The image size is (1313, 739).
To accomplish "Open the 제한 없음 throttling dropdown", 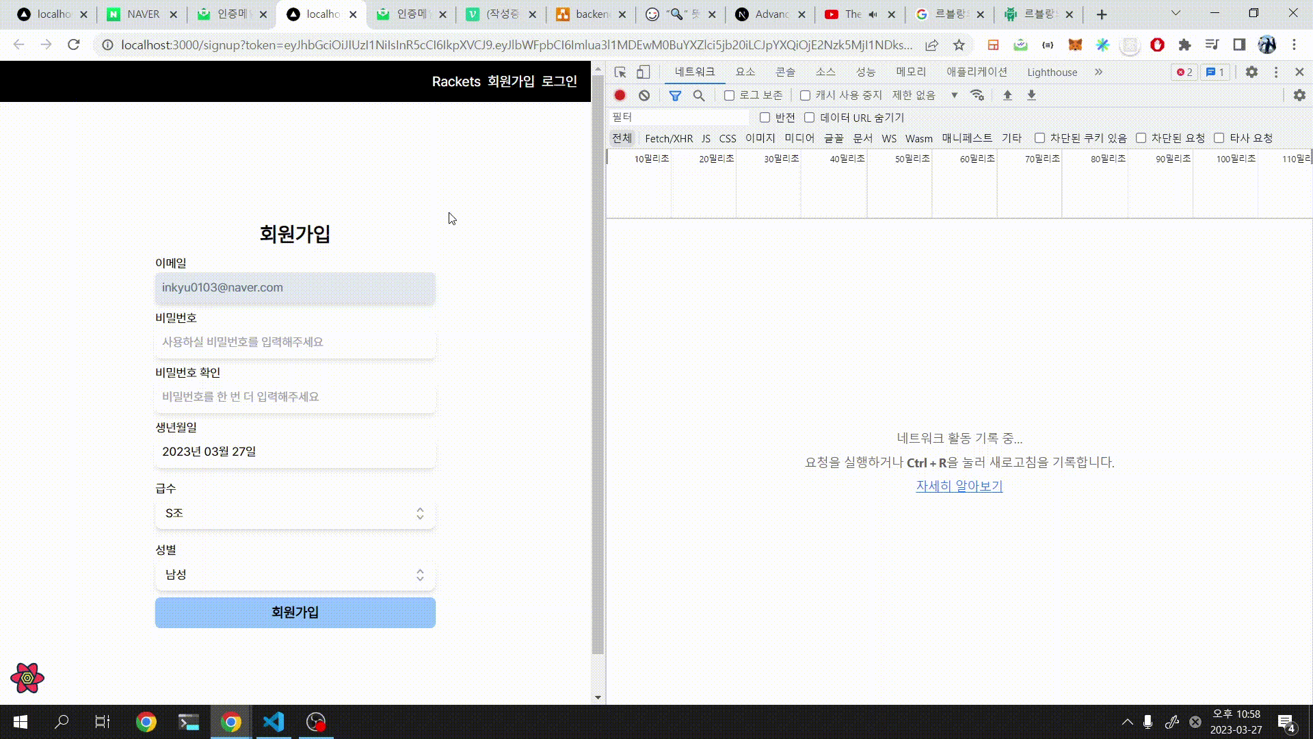I will (x=925, y=95).
